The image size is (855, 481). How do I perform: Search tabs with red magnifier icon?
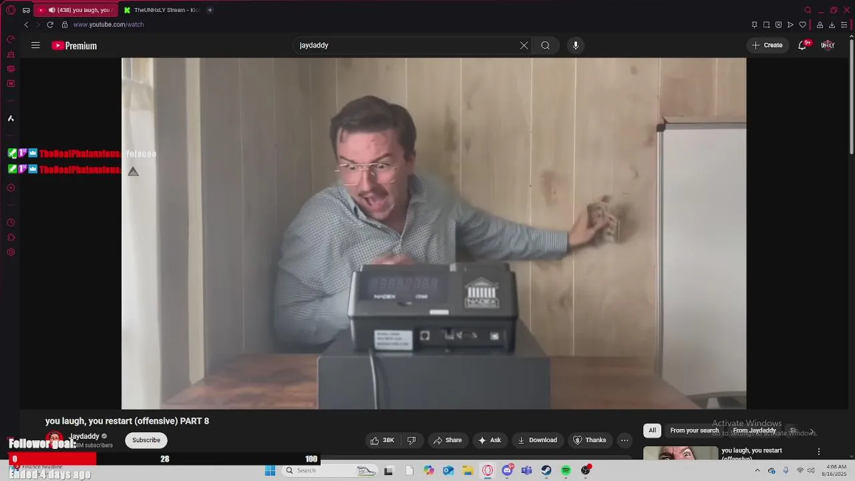[x=808, y=10]
